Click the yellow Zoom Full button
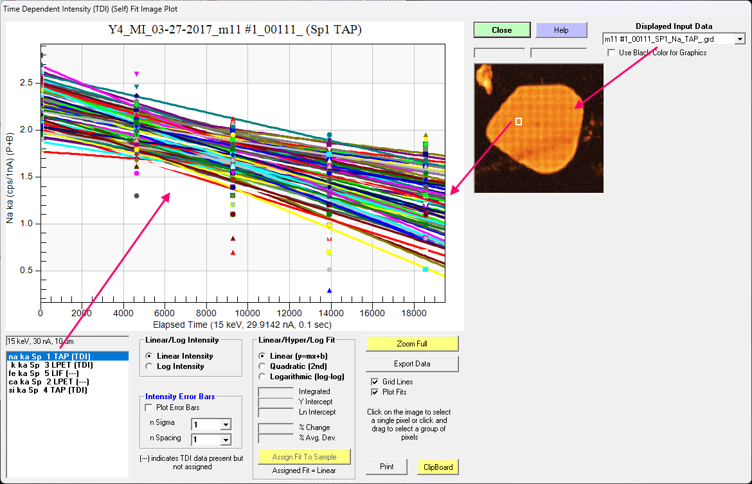The image size is (752, 484). point(412,344)
